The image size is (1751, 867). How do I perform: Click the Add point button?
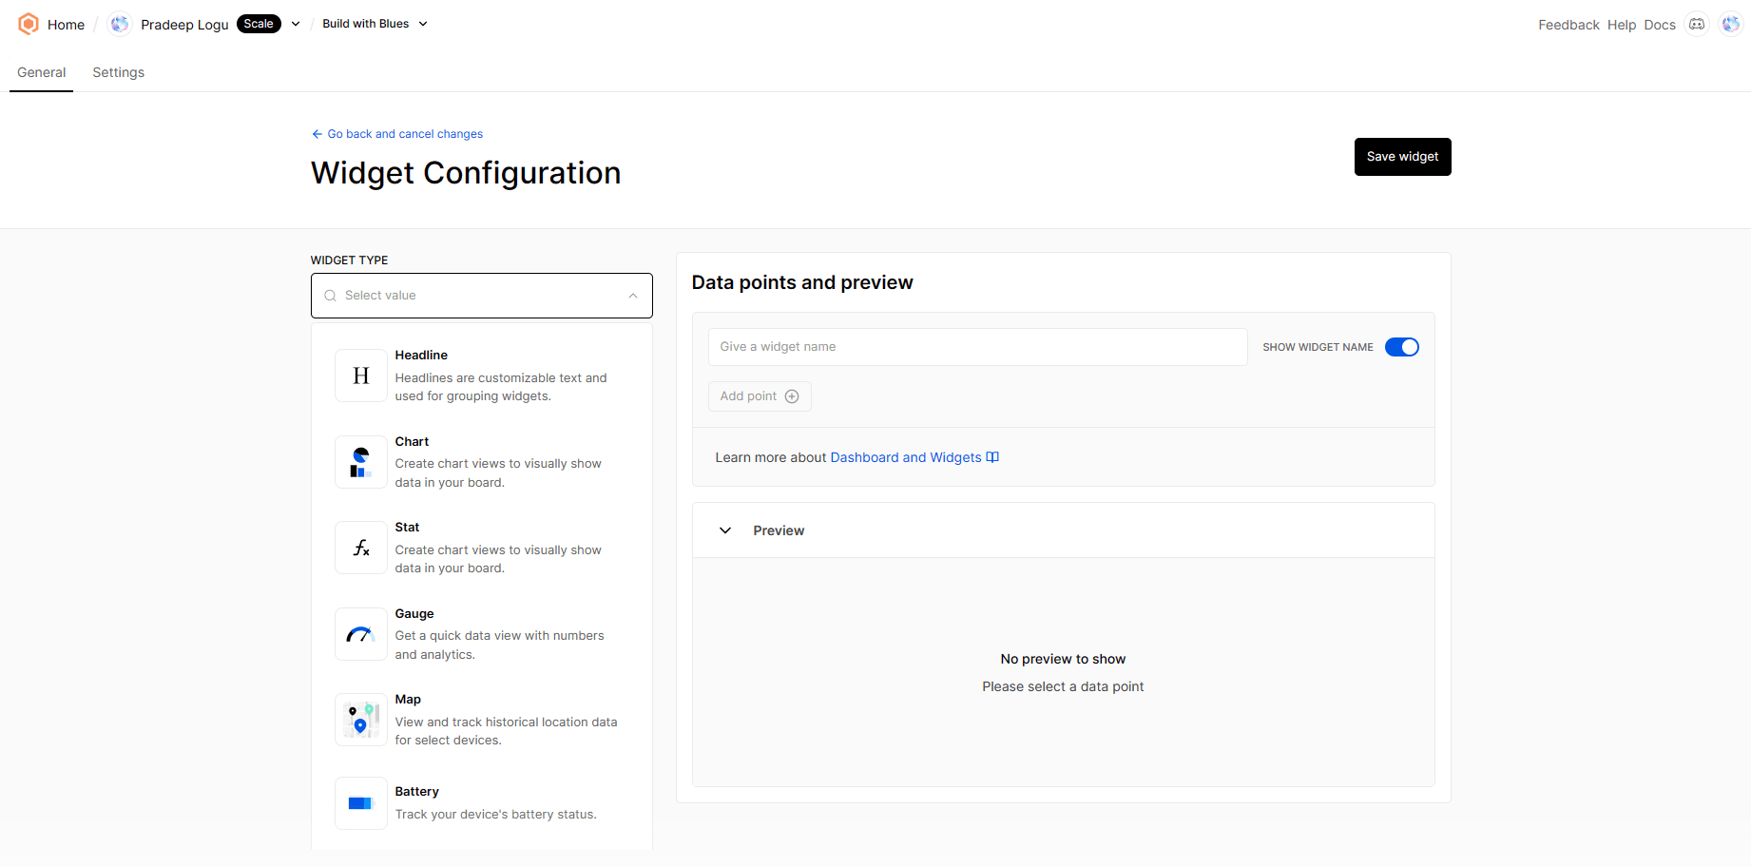click(x=760, y=396)
